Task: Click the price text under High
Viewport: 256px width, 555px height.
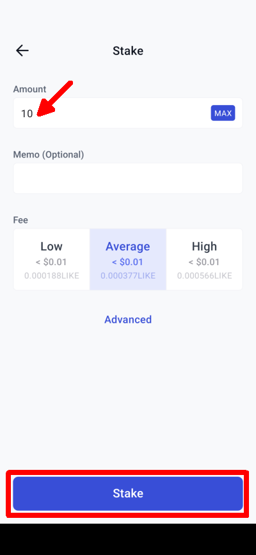Action: [x=204, y=262]
